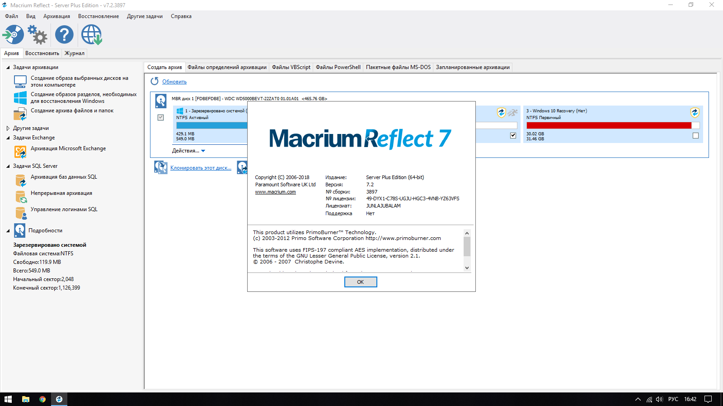Click the Клонировать этот диск... link
Image resolution: width=723 pixels, height=406 pixels.
click(201, 168)
